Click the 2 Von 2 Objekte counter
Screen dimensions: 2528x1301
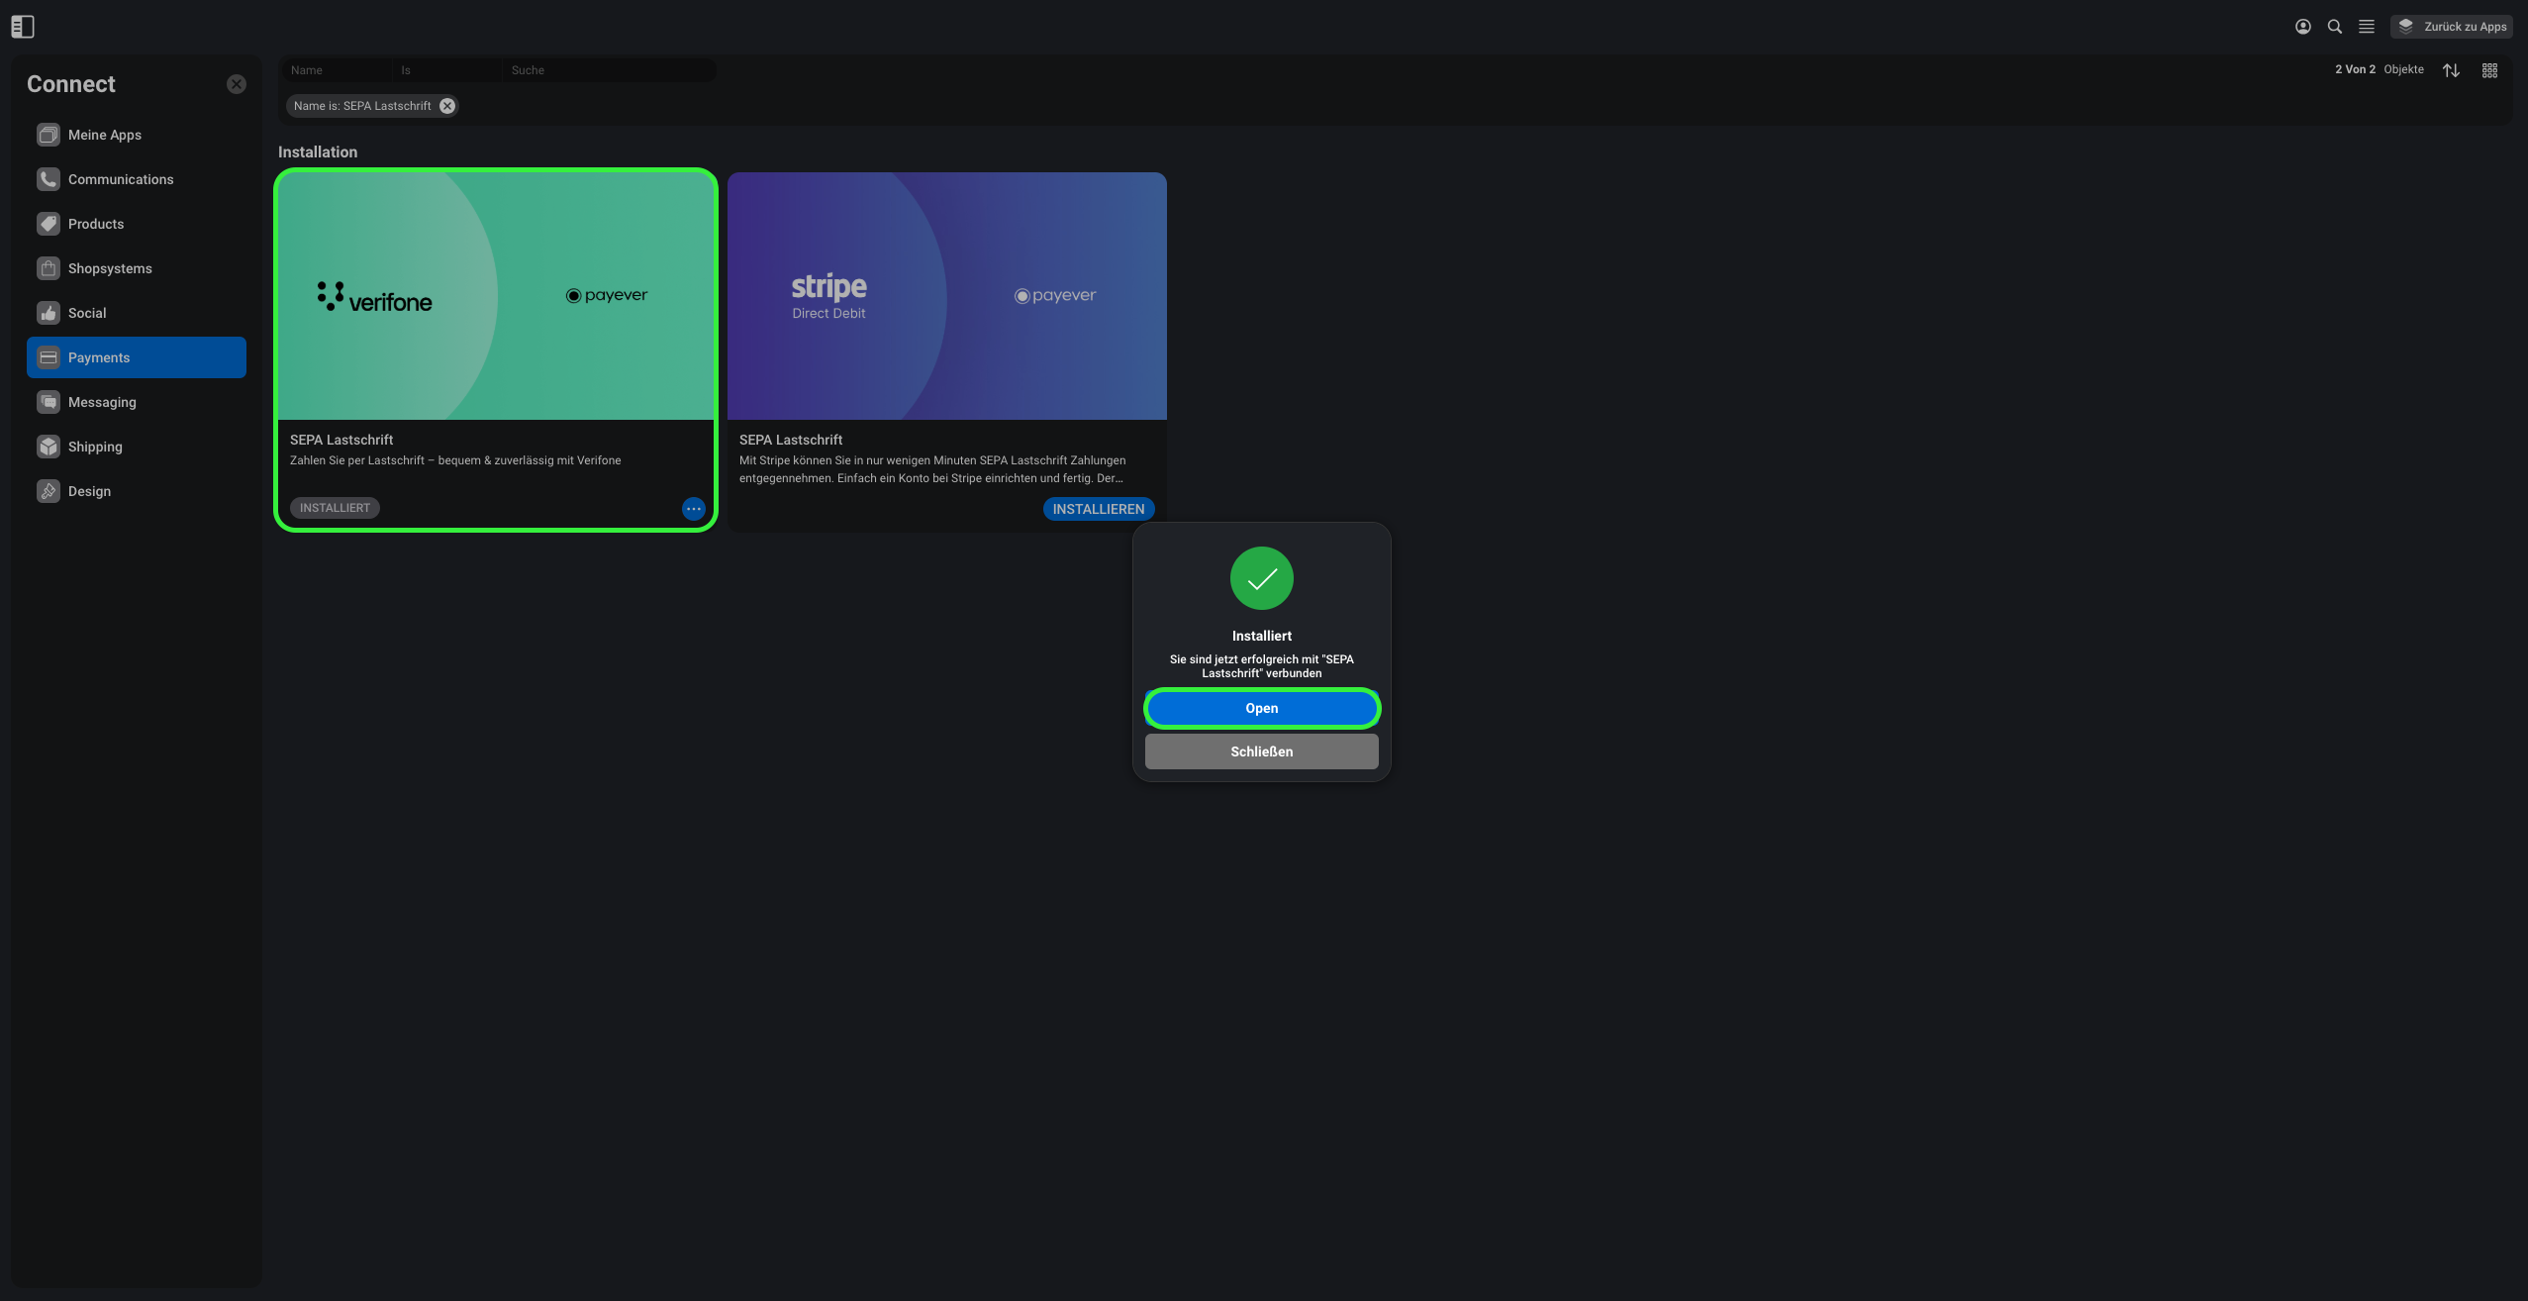tap(2380, 69)
